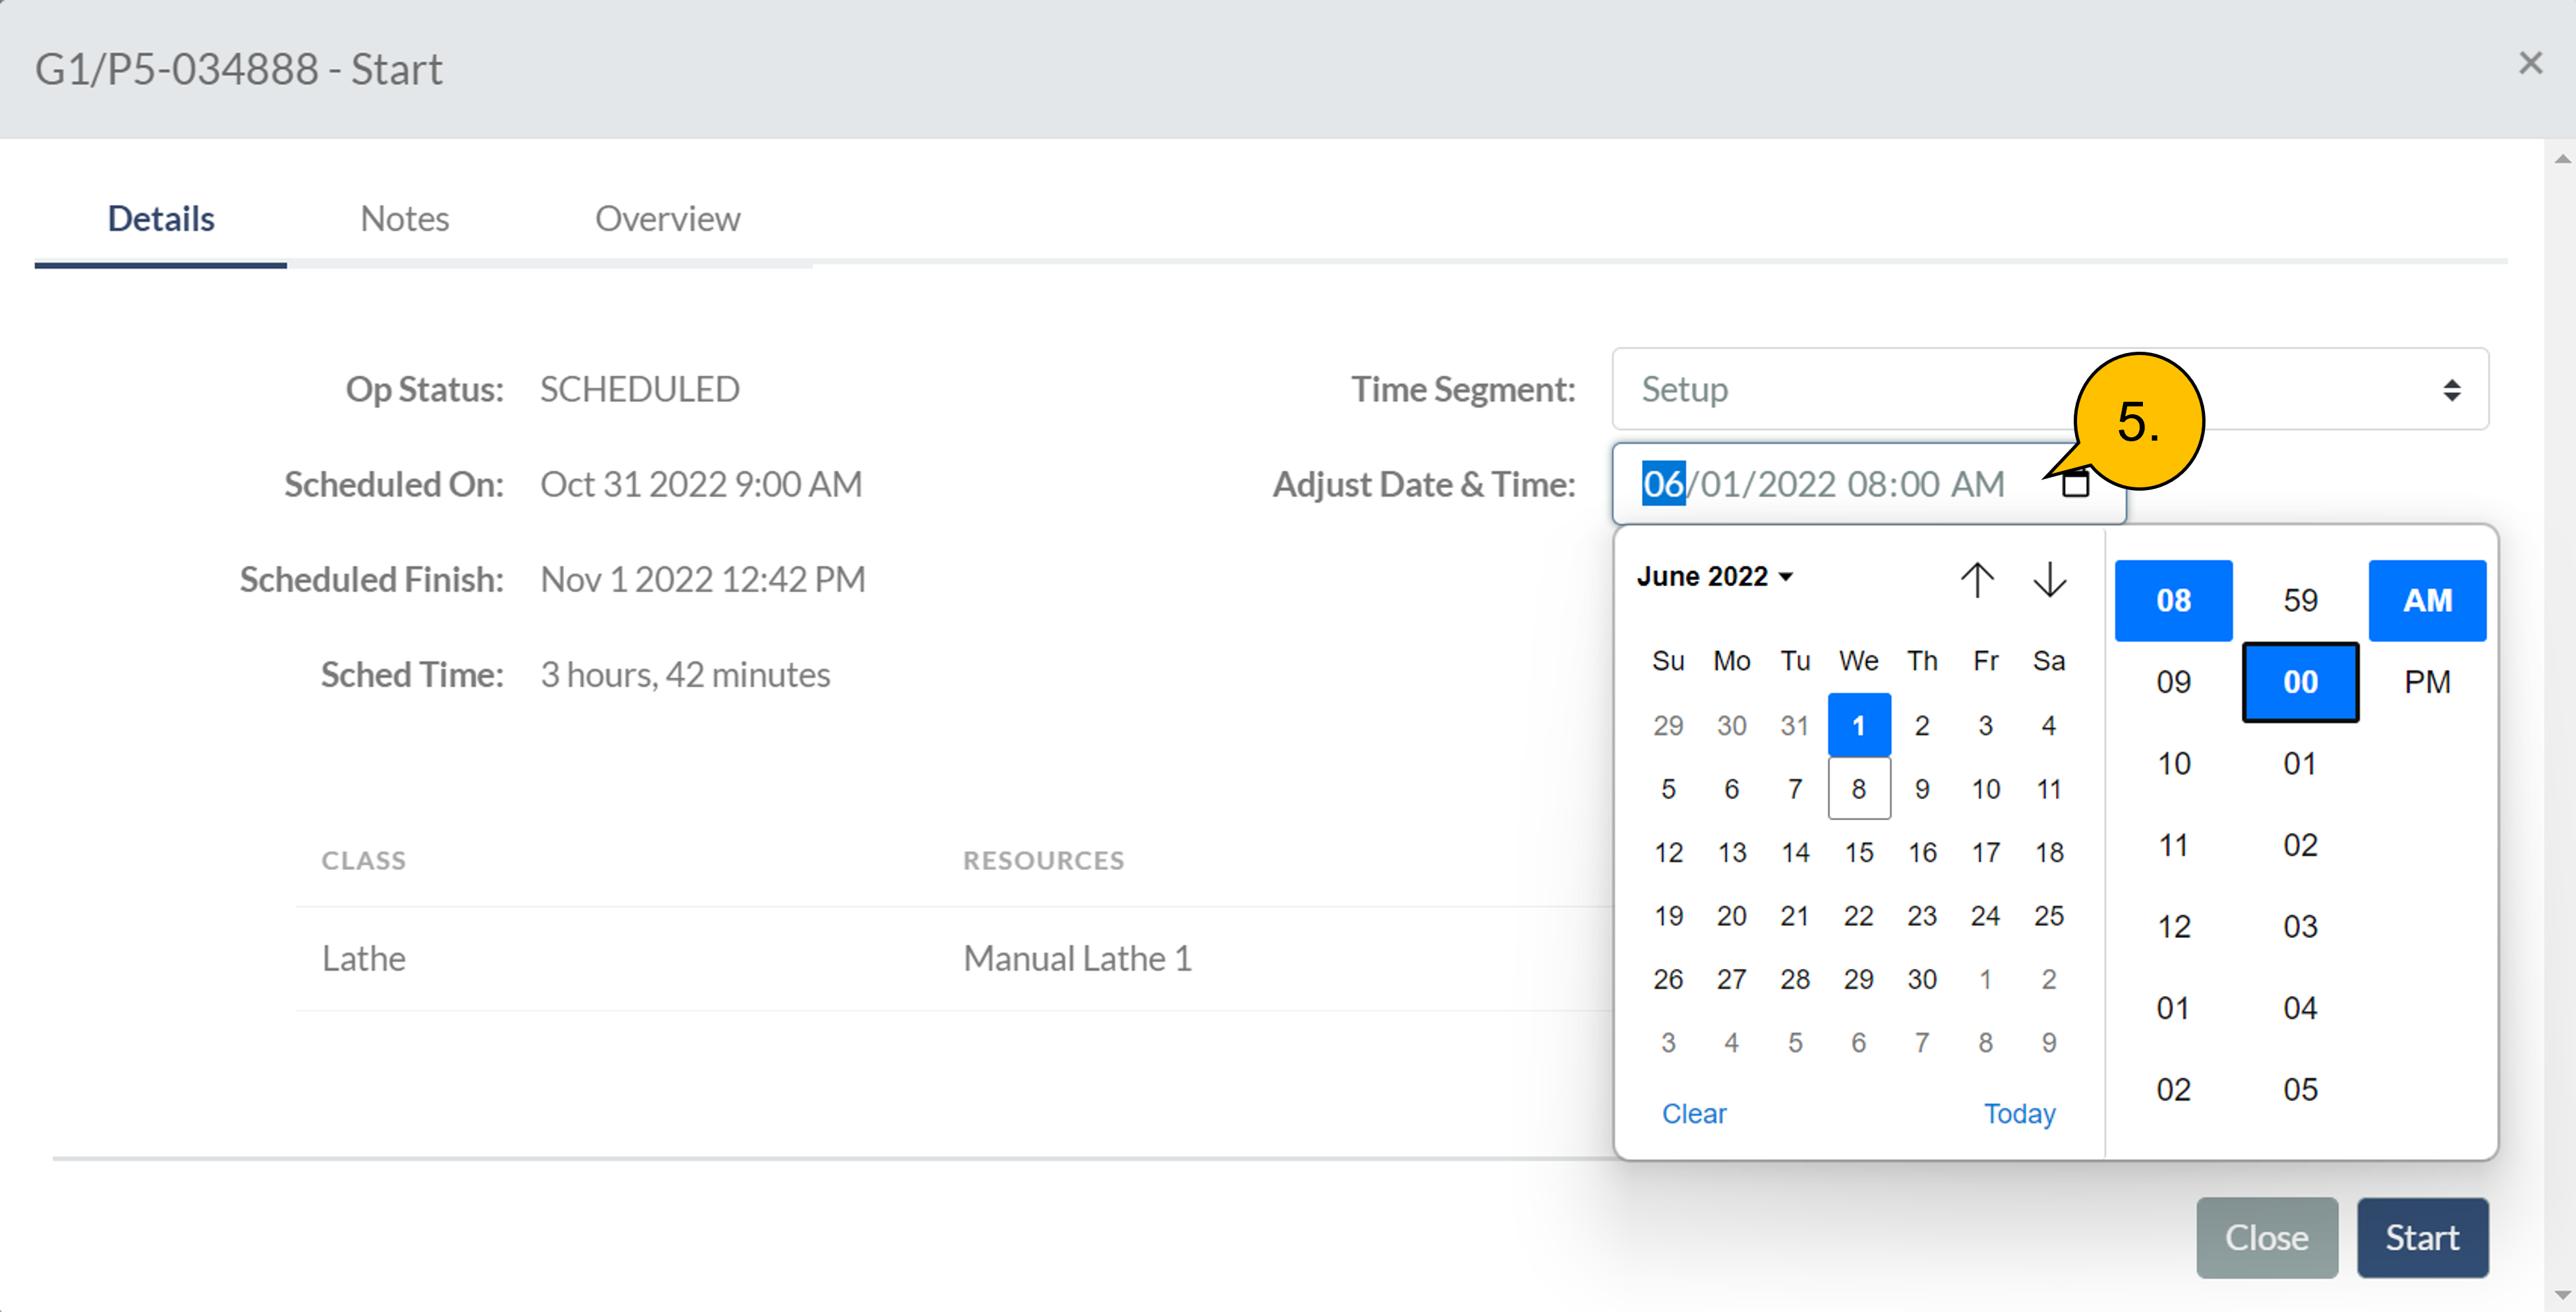The image size is (2576, 1312).
Task: Click the Start button
Action: (2421, 1237)
